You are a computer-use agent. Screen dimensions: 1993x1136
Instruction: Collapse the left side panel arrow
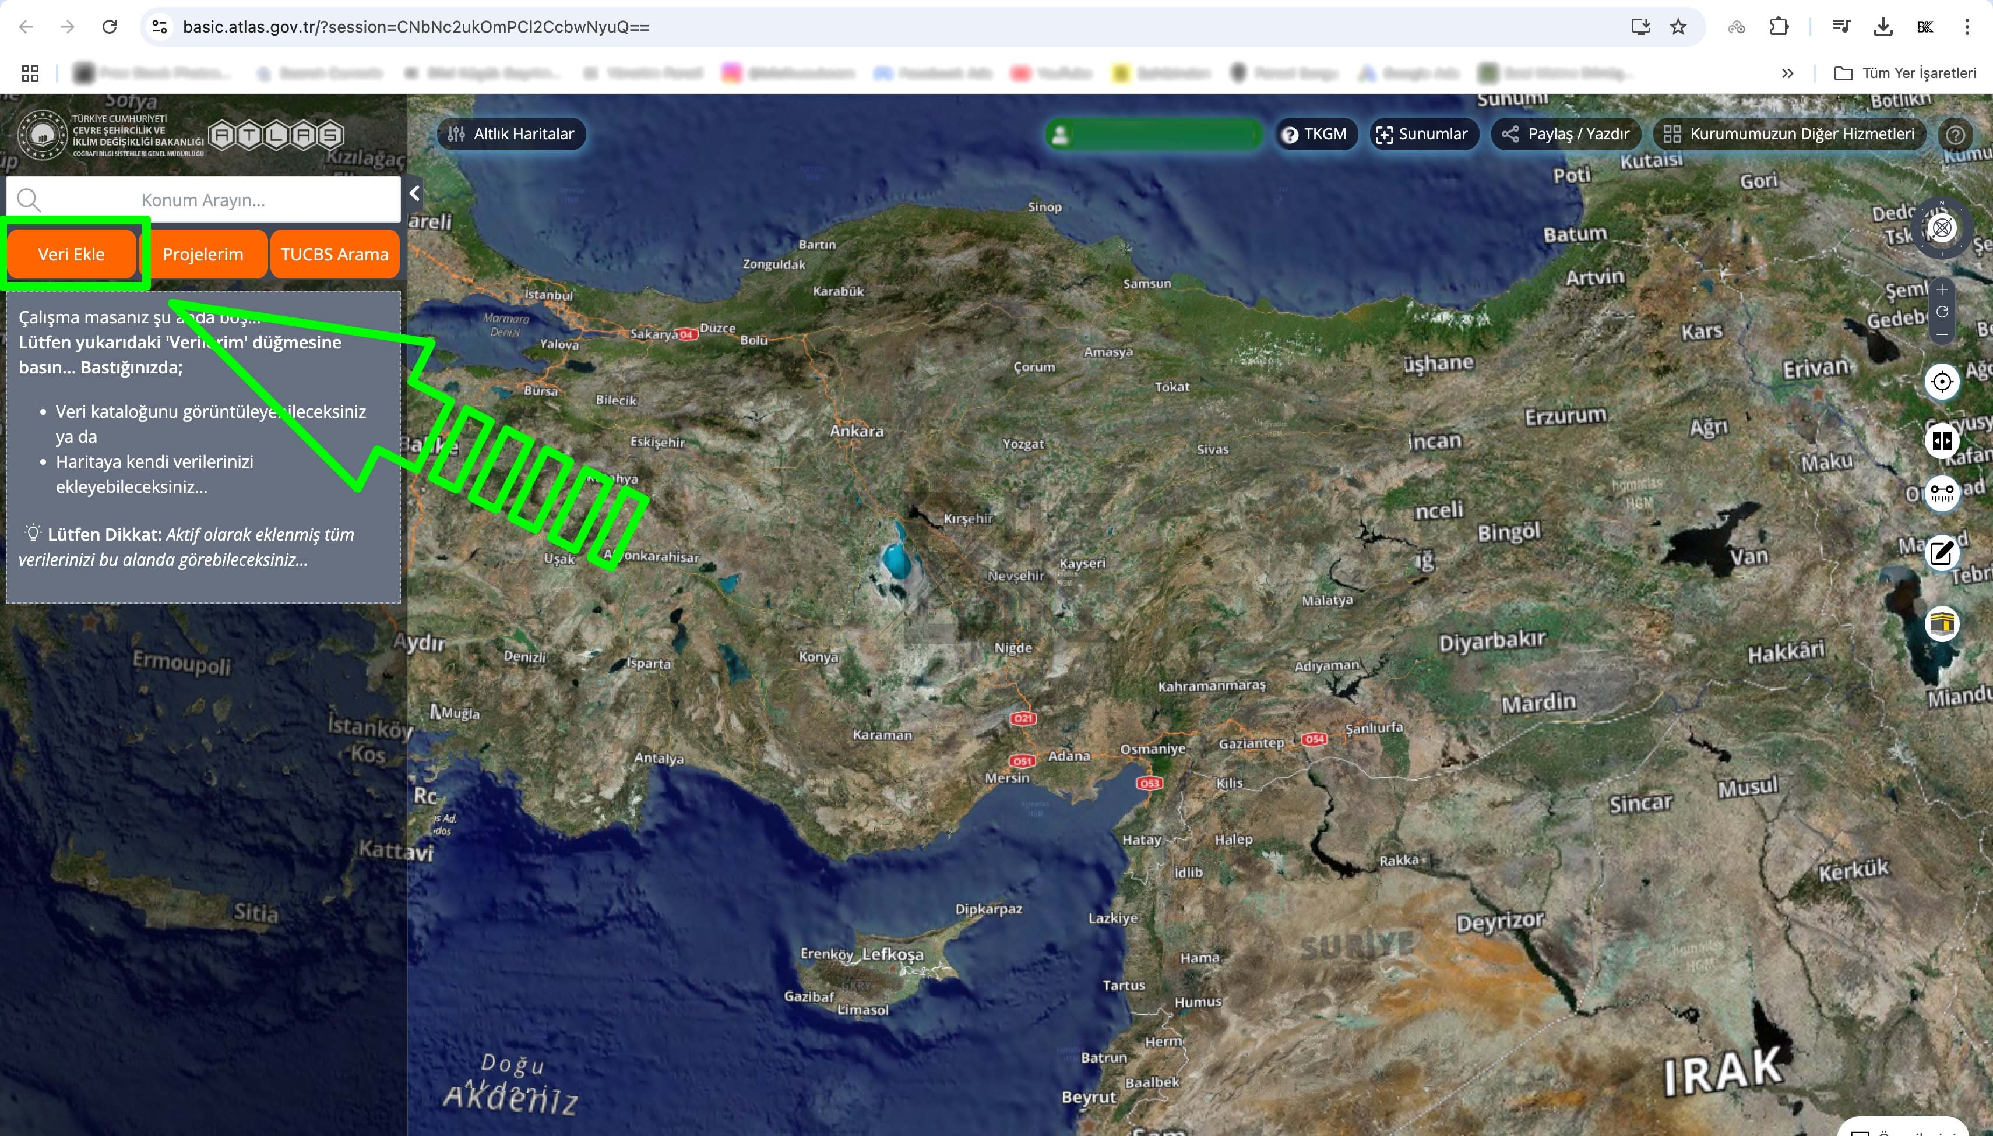coord(415,193)
